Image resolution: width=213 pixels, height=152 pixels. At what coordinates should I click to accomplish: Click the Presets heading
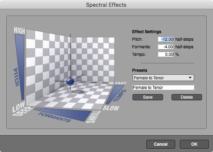(140, 70)
